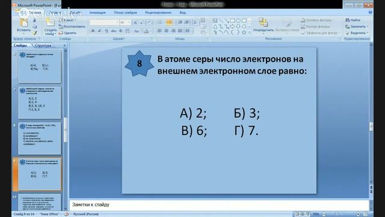Open the font name combo box
This screenshot has width=385, height=217.
point(104,23)
